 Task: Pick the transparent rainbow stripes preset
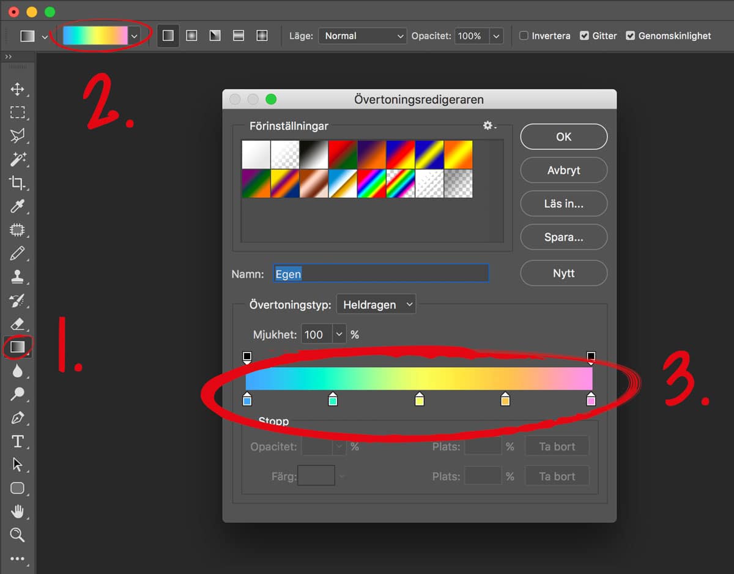point(400,184)
